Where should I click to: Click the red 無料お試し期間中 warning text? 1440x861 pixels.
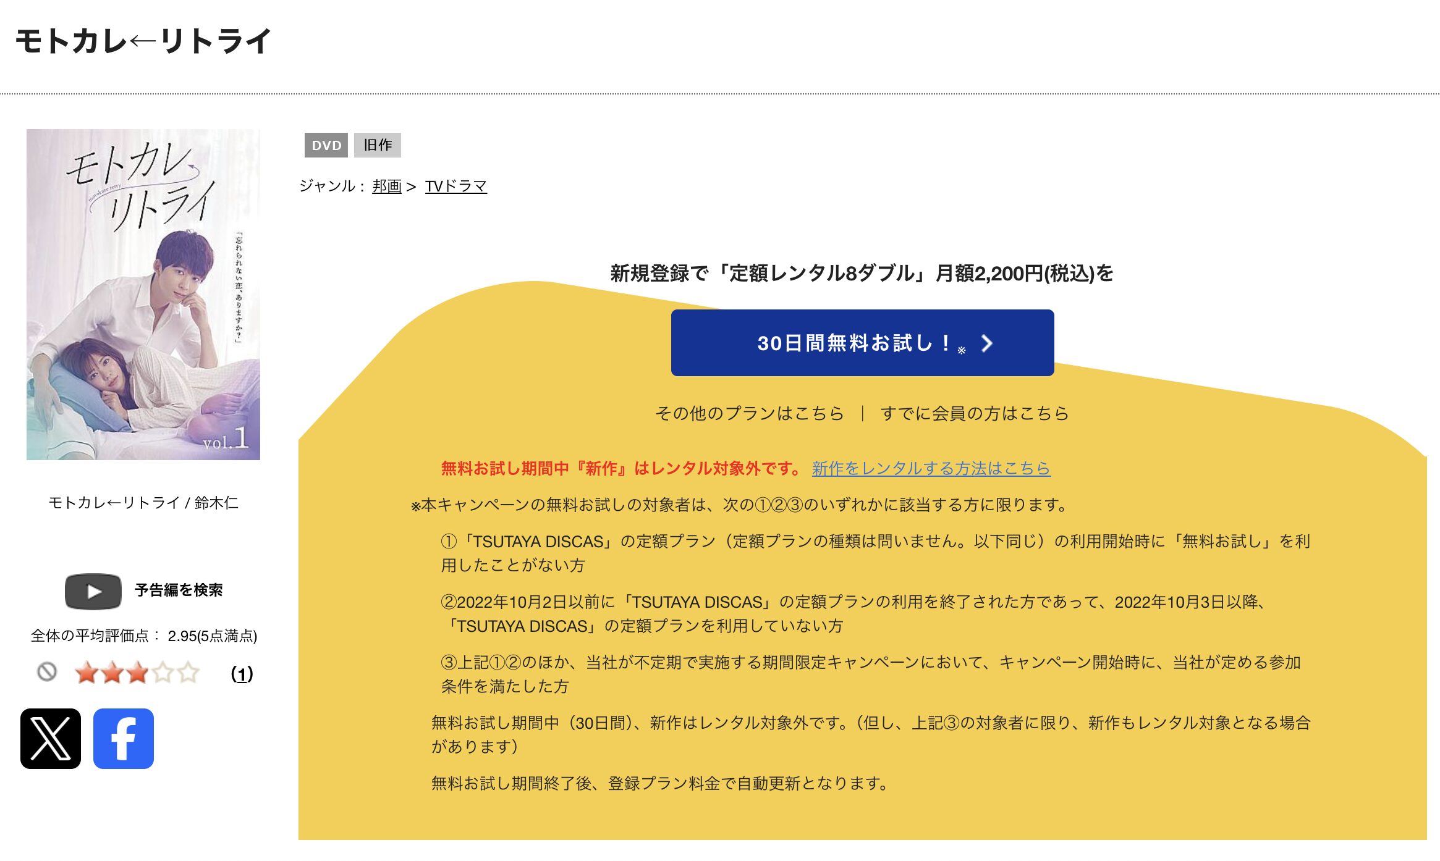tap(621, 469)
